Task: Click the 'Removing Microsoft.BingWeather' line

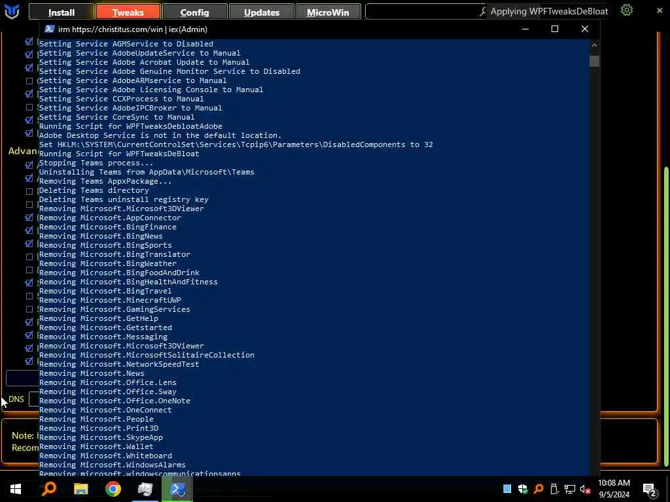Action: (108, 263)
